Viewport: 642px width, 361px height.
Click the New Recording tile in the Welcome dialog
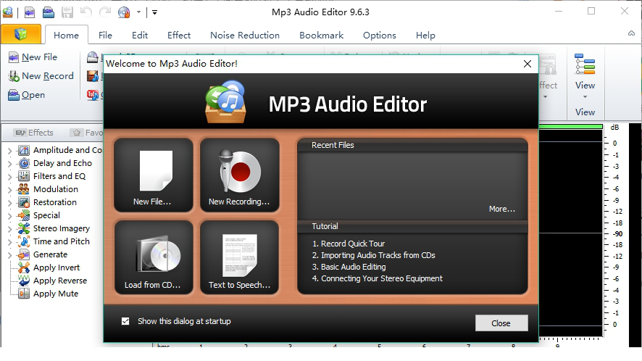pyautogui.click(x=240, y=175)
